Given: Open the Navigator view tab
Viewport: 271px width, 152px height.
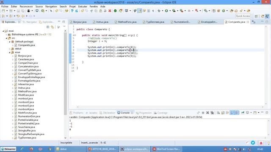Looking at the screenshot, I should (x=30, y=22).
